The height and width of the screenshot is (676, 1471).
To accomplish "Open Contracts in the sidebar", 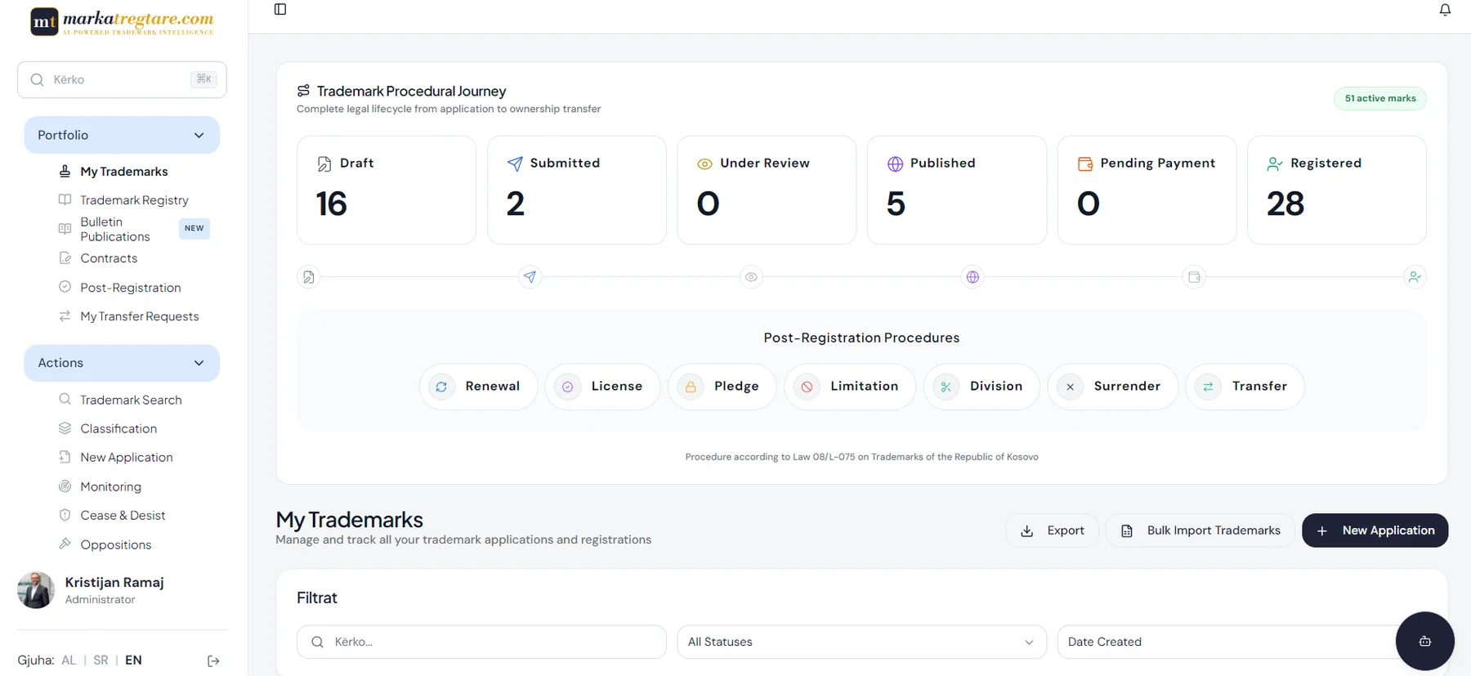I will coord(109,258).
